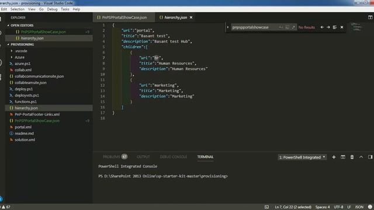Image resolution: width=374 pixels, height=210 pixels.
Task: Open the Debug Console tab
Action: point(174,157)
